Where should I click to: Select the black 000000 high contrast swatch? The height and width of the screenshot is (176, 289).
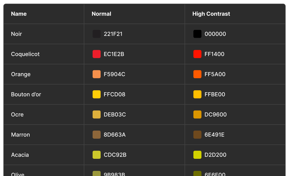point(197,34)
